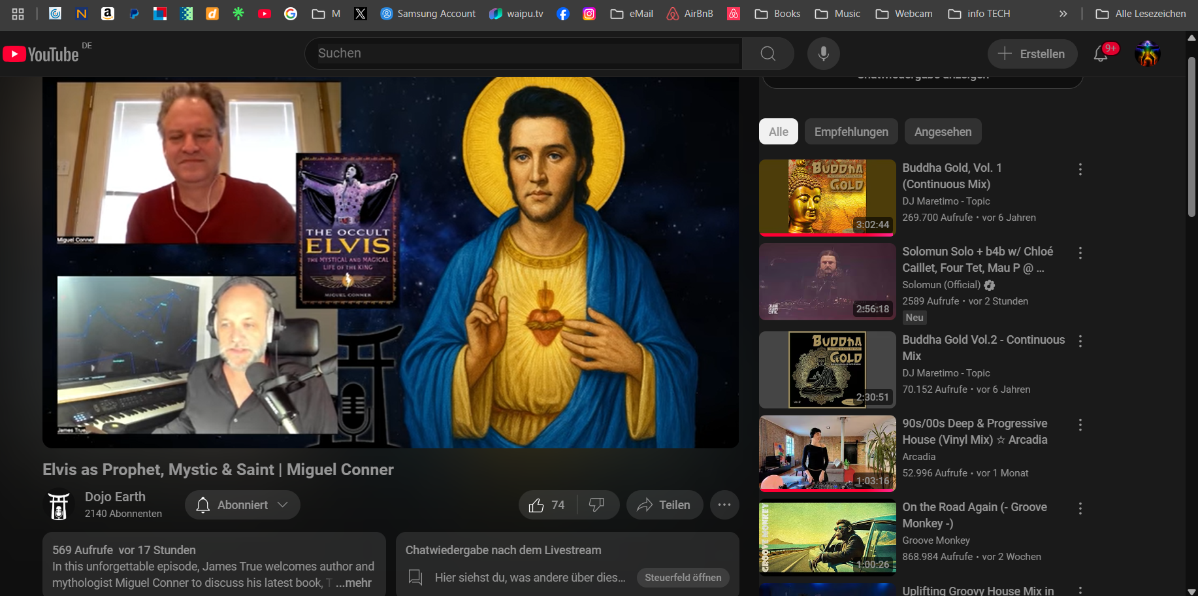Open the Erstellen create menu
1198x596 pixels.
(x=1032, y=54)
